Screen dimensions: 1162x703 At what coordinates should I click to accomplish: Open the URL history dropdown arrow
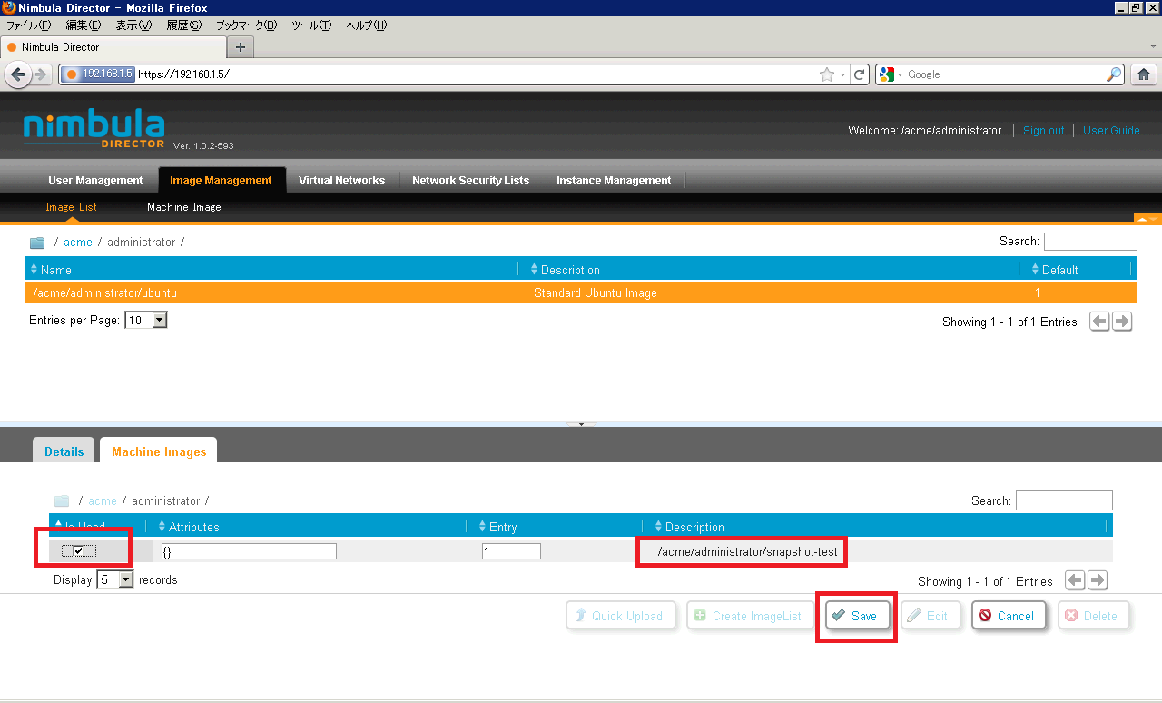click(842, 74)
